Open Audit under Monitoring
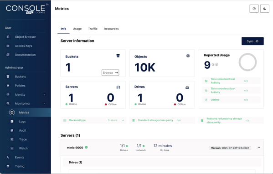The width and height of the screenshot is (273, 174). tap(22, 130)
